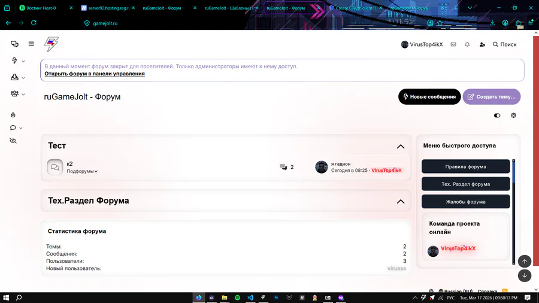Close the Хостинг Host-0 tab
This screenshot has width=539, height=303.
(71, 8)
